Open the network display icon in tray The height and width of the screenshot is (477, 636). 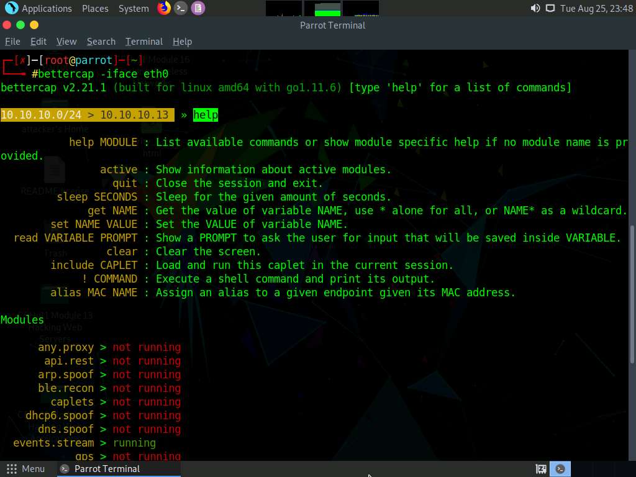pos(550,8)
